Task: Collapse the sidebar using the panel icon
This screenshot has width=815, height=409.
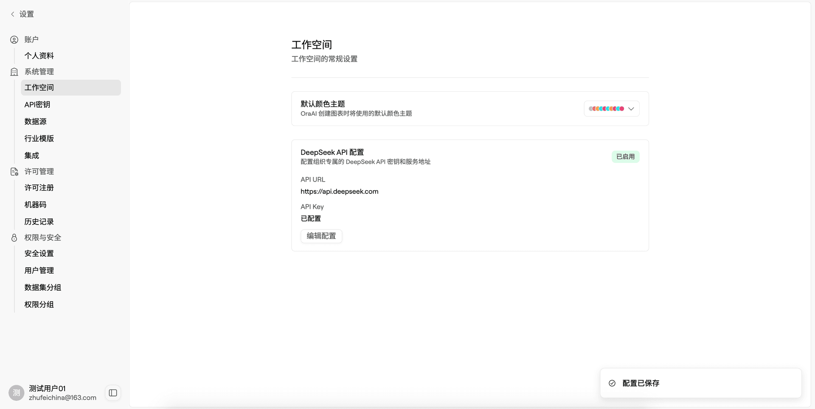Action: [112, 393]
